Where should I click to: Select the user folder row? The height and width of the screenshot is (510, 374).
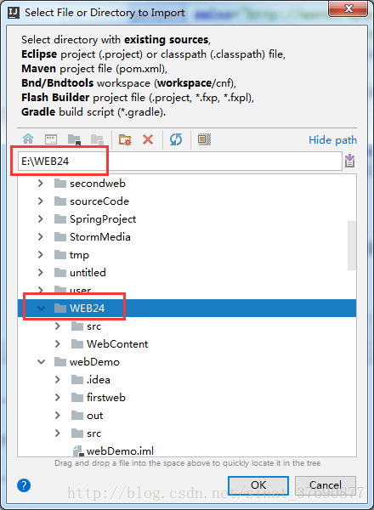pyautogui.click(x=187, y=290)
